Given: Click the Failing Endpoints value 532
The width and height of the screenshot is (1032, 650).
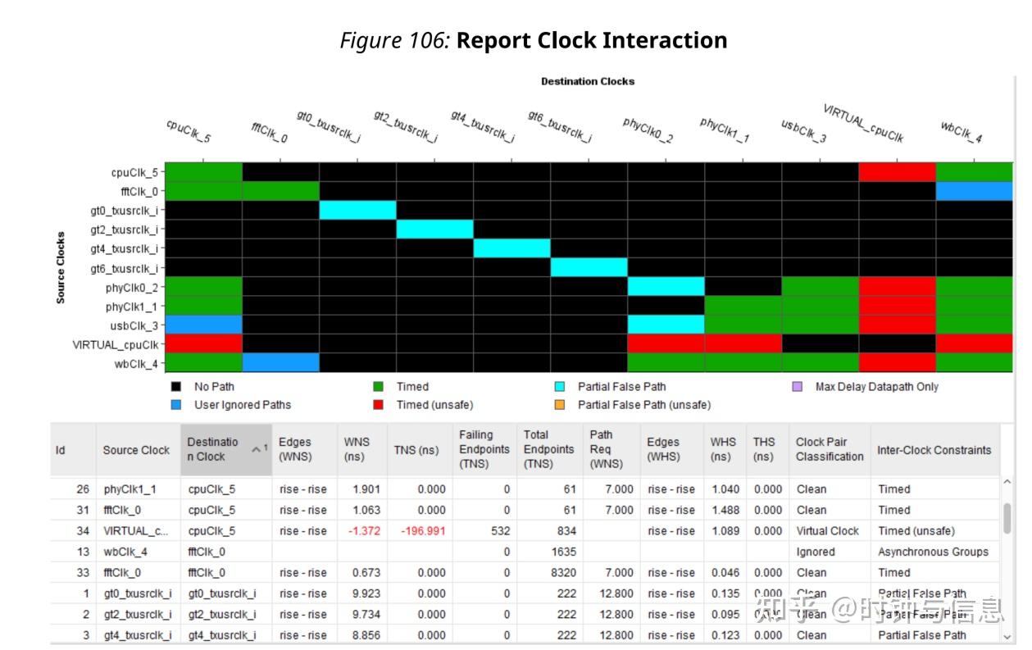Looking at the screenshot, I should point(500,531).
